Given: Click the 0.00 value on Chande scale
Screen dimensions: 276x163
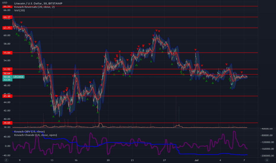Looking at the screenshot, I should coord(8,146).
